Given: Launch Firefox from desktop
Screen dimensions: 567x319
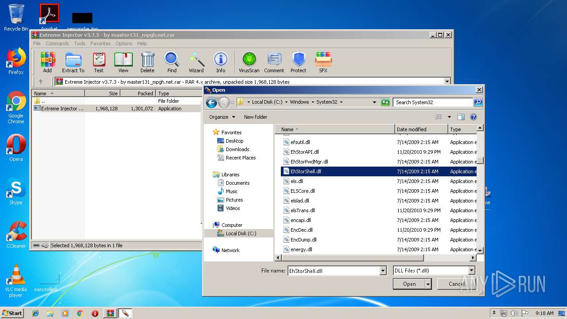Looking at the screenshot, I should [16, 61].
